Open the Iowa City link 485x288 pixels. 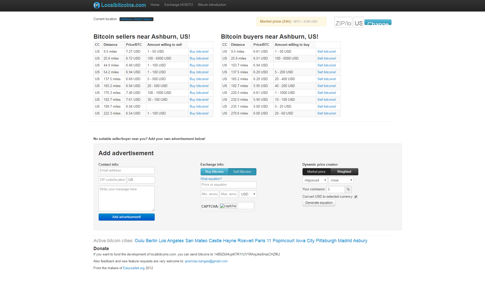(305, 241)
